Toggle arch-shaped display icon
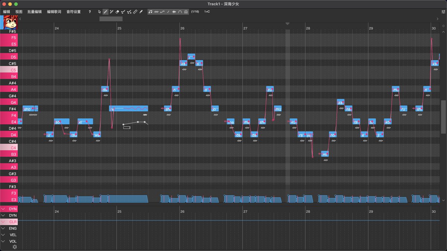 [x=186, y=12]
